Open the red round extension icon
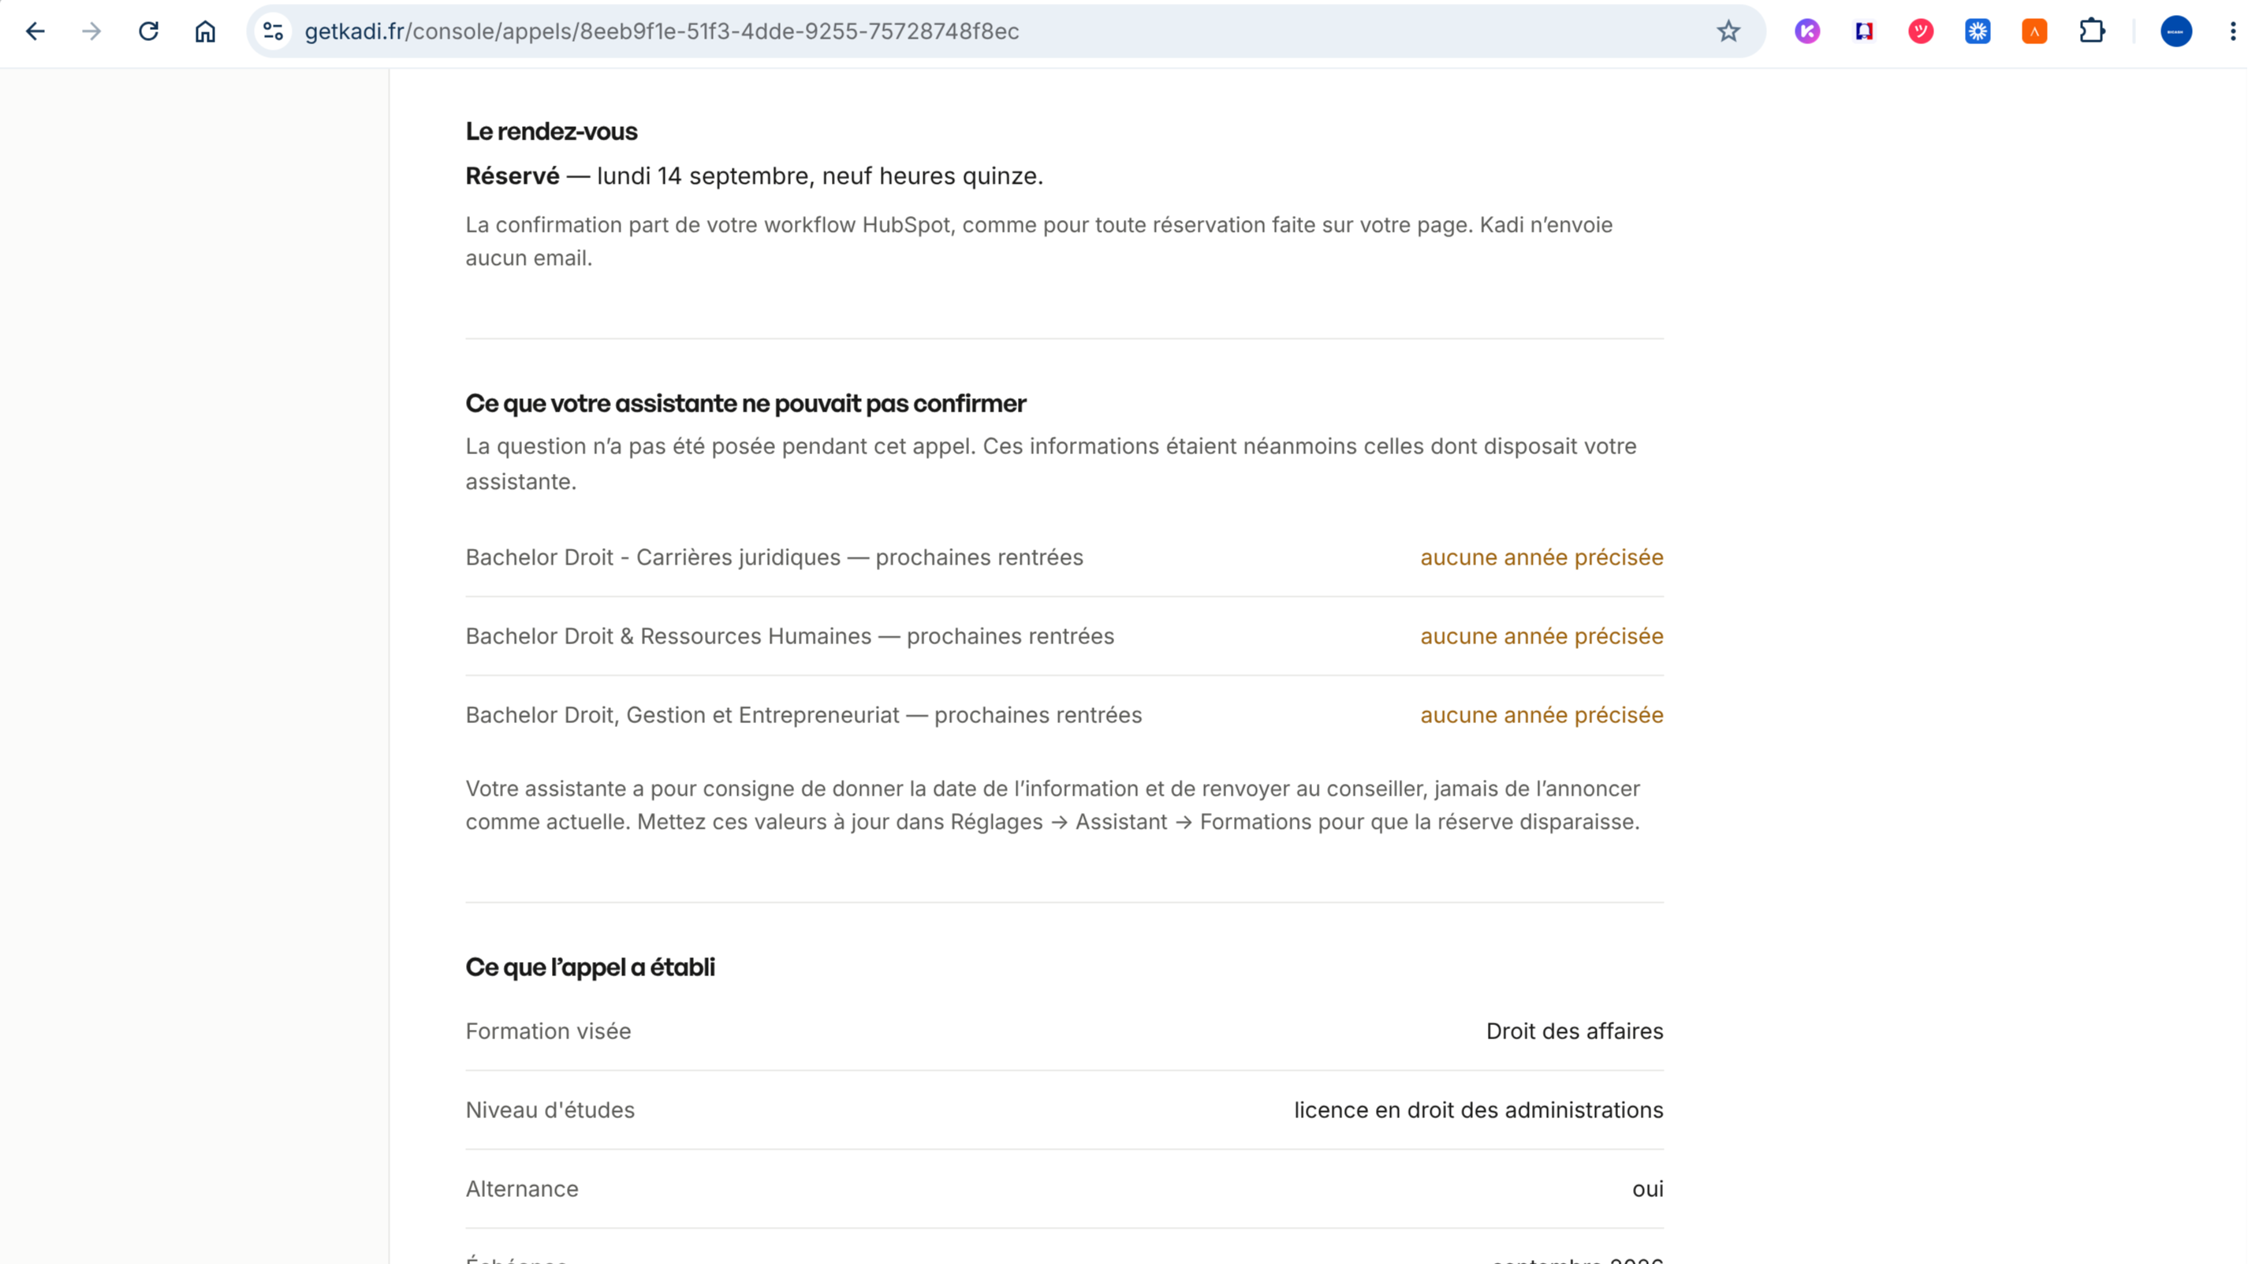 [x=1921, y=32]
